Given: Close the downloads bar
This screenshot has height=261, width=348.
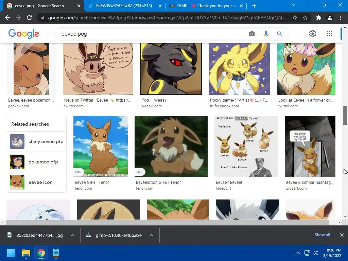Looking at the screenshot, I should click(x=342, y=235).
